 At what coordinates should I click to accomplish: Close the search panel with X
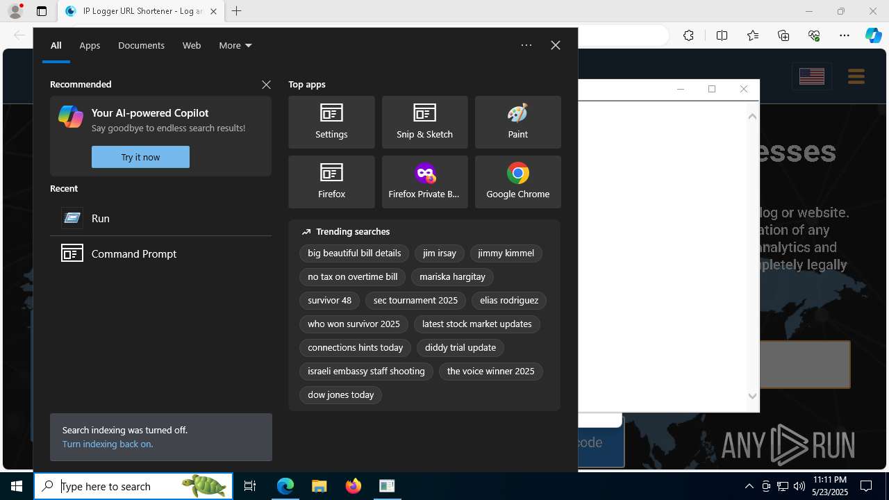[556, 45]
